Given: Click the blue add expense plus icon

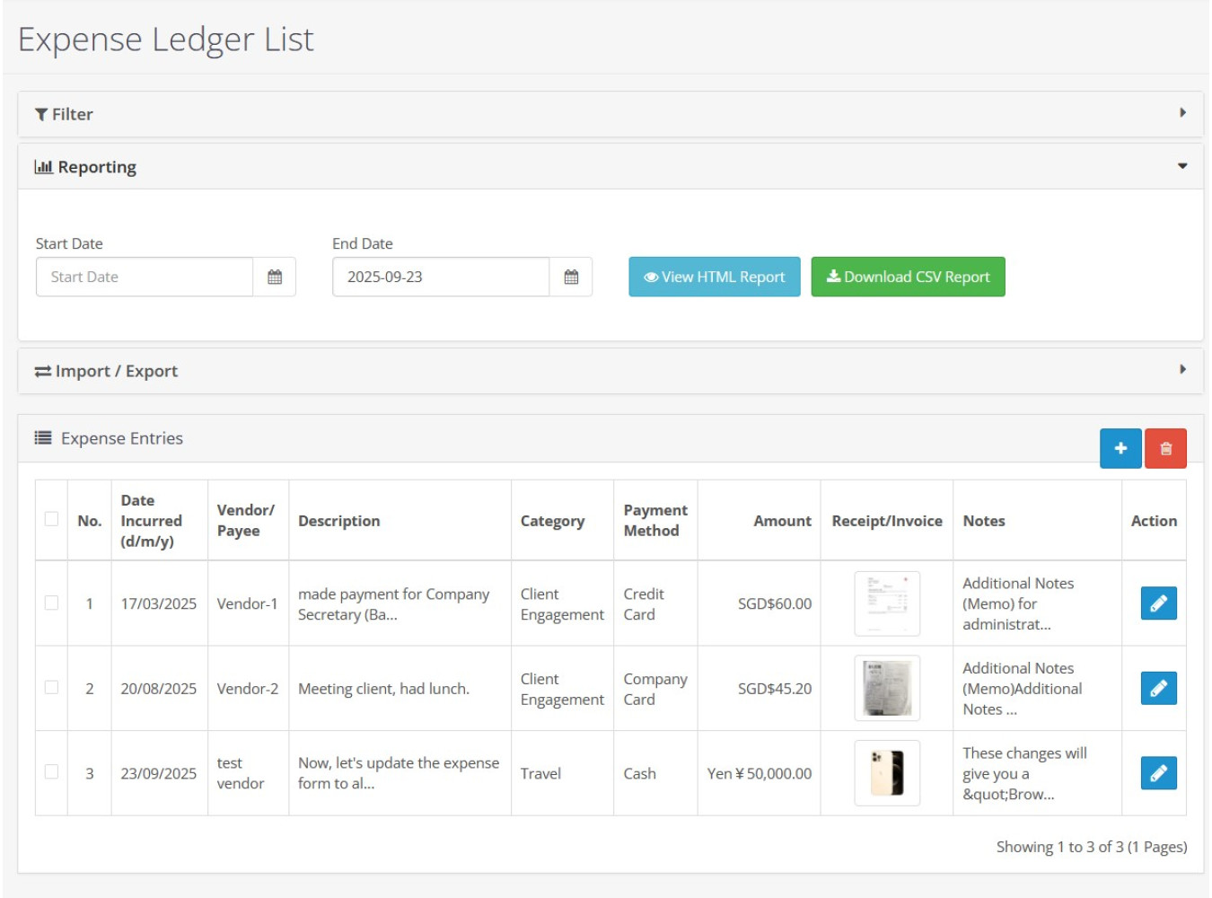Looking at the screenshot, I should [x=1120, y=448].
